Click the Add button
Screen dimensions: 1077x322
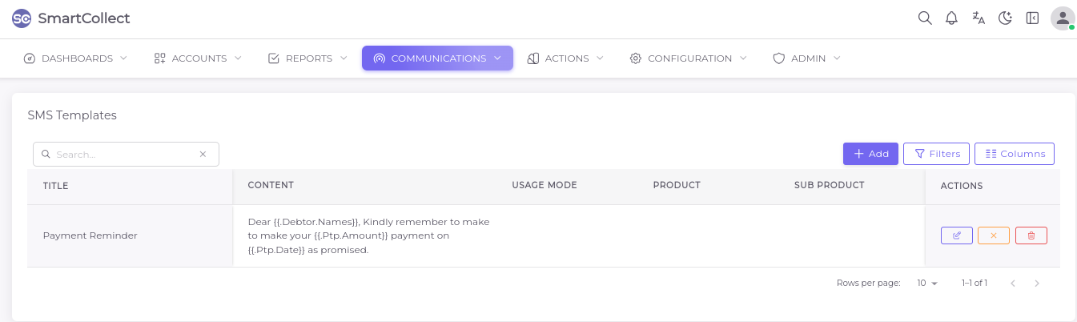tap(870, 154)
